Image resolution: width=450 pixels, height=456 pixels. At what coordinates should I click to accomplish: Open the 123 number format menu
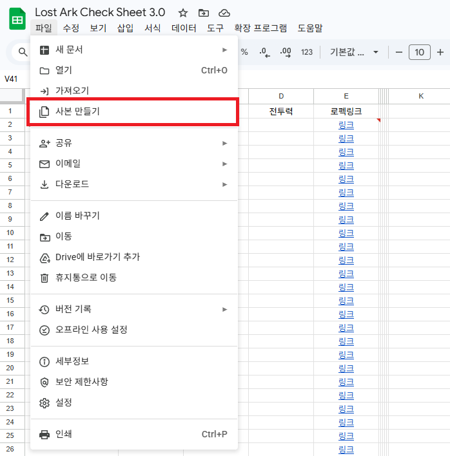(x=306, y=52)
